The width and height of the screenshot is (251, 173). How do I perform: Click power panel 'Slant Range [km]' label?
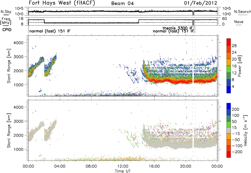9,66
